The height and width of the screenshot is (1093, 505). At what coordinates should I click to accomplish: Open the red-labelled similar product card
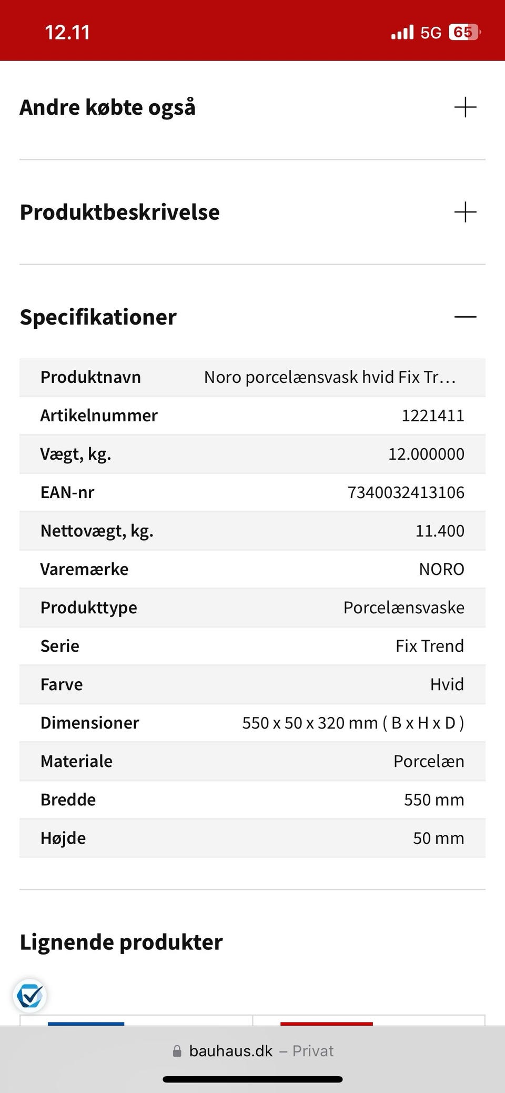(368, 1020)
